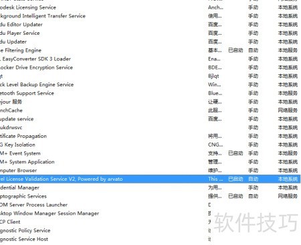Select BitLocker Drive Encryption Service row
This screenshot has height=245, width=301.
click(150, 68)
